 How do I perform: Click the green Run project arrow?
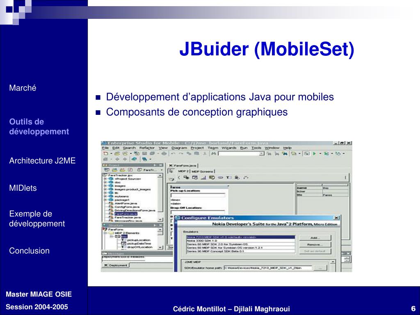tap(314, 153)
